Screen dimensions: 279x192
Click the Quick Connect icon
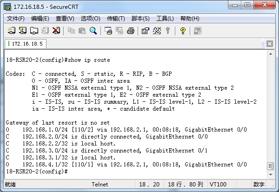23,31
